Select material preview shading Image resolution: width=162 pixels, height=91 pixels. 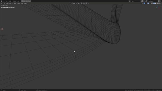pyautogui.click(x=157, y=3)
